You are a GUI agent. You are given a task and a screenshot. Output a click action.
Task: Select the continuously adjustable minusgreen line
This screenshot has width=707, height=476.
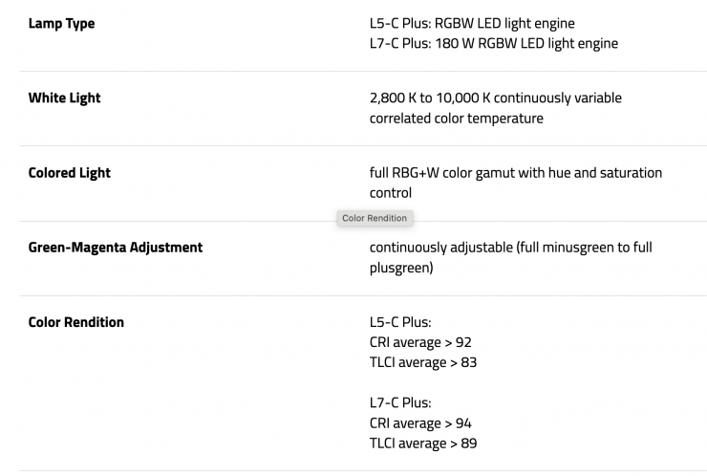click(510, 248)
